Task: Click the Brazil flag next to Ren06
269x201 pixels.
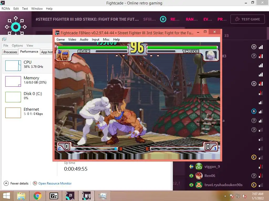Action: [x=191, y=176]
